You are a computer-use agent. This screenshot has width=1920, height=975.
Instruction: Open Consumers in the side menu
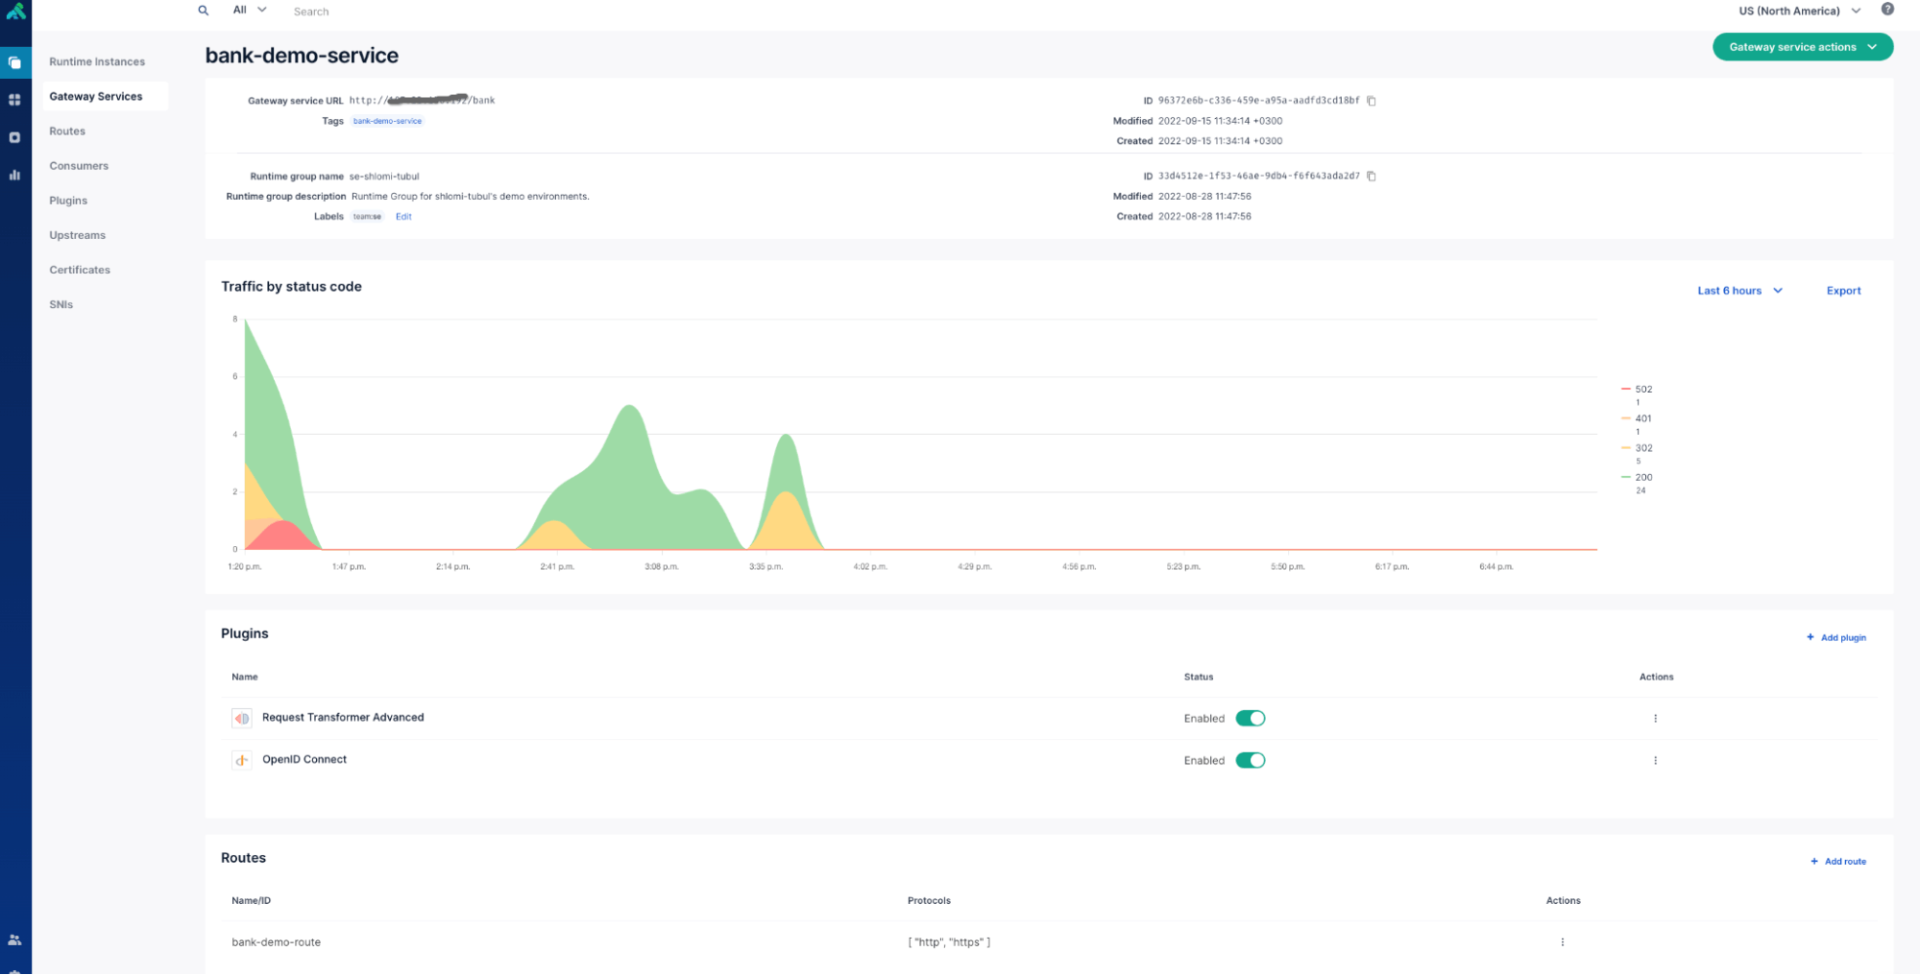(79, 166)
